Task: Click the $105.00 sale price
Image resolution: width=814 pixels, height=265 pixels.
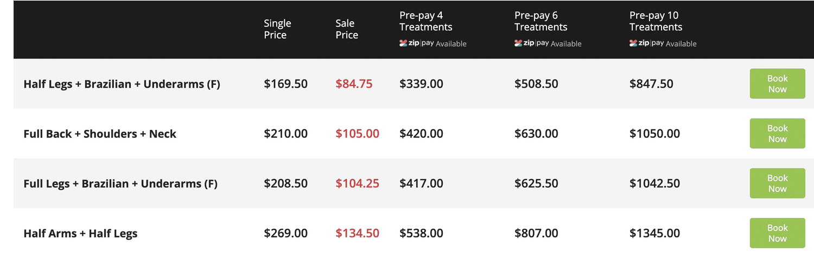Action: tap(357, 134)
